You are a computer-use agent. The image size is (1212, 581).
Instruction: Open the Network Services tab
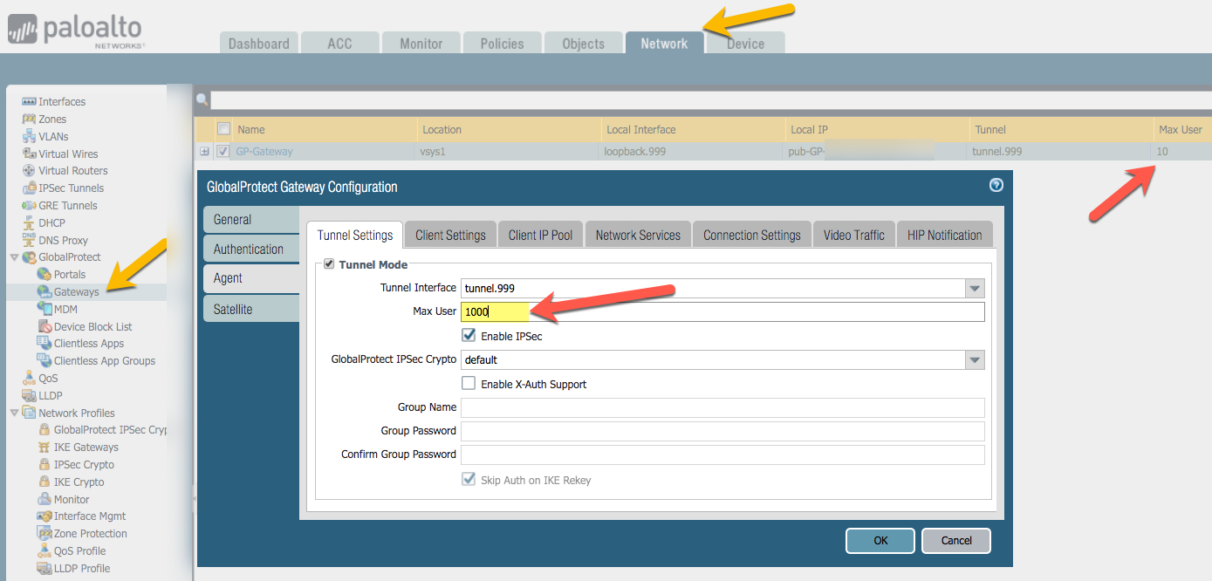(638, 235)
